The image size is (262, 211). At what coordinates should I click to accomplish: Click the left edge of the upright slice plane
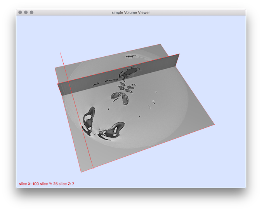[x=58, y=89]
